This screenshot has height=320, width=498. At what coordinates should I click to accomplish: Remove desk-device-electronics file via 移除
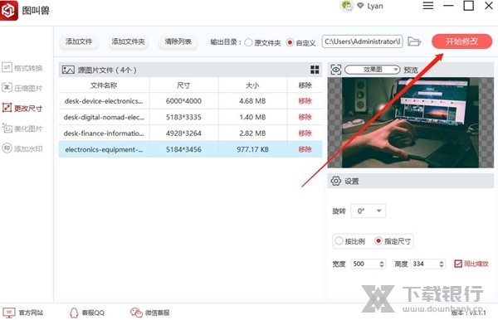click(x=305, y=101)
